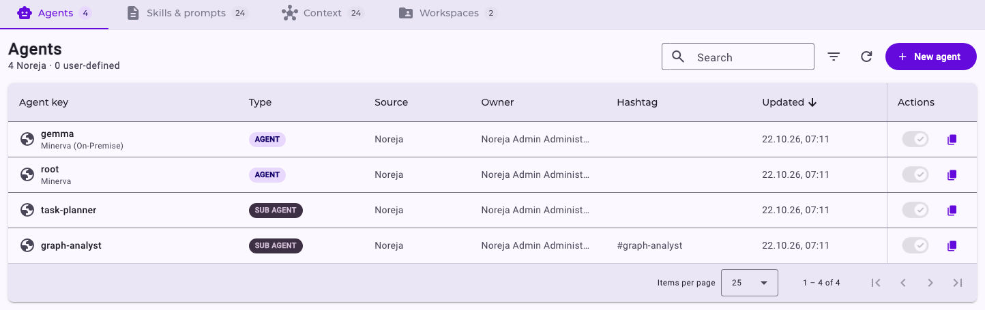Open the gemma agent row
The width and height of the screenshot is (985, 310).
point(492,139)
